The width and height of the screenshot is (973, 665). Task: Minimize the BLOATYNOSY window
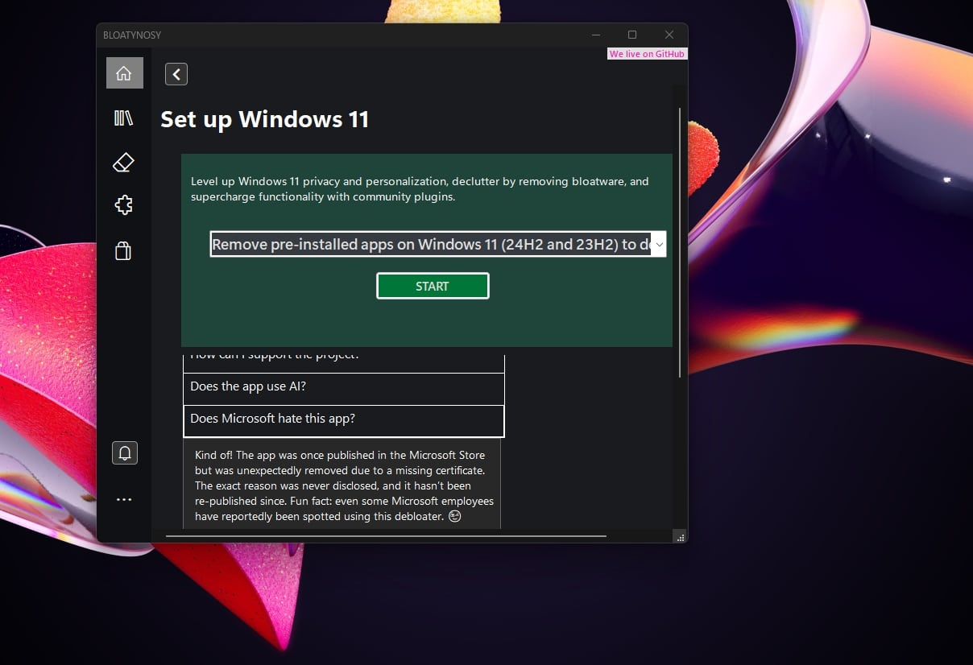(596, 35)
